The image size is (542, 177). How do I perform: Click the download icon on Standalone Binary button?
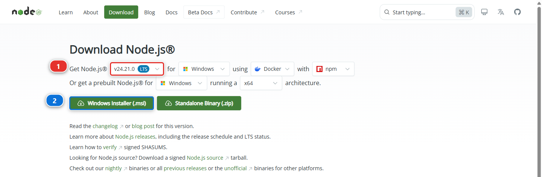tap(168, 103)
